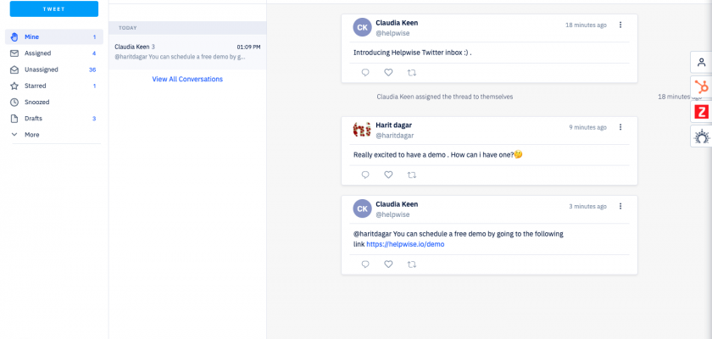The image size is (712, 339).
Task: Click the blue Tweet button
Action: [x=53, y=9]
